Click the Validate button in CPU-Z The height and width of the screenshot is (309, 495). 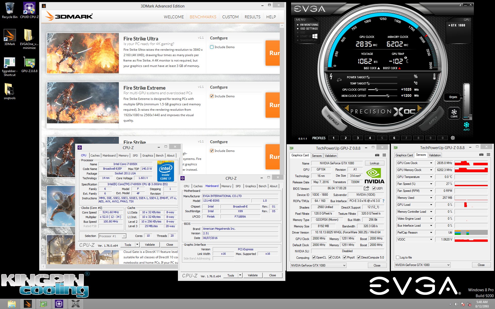coord(150,245)
